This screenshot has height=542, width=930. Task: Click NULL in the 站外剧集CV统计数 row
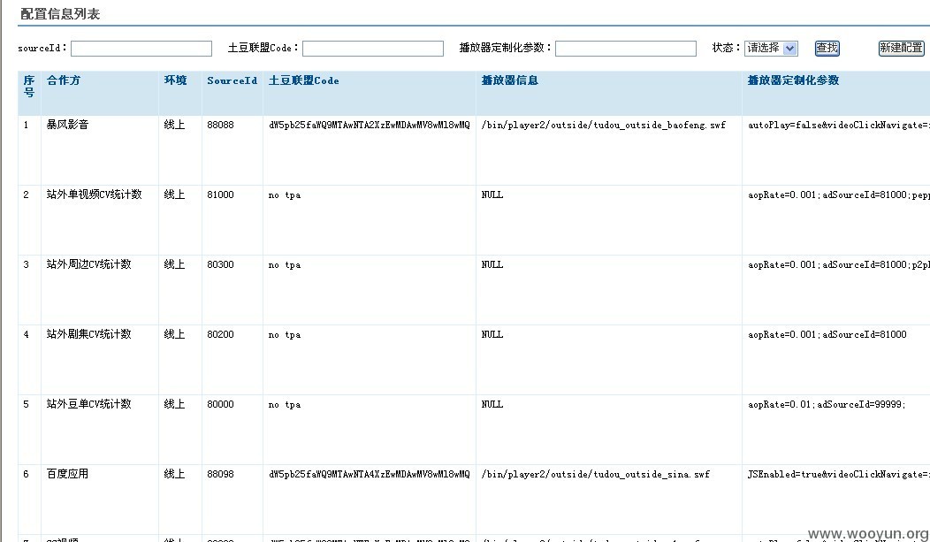pyautogui.click(x=492, y=334)
